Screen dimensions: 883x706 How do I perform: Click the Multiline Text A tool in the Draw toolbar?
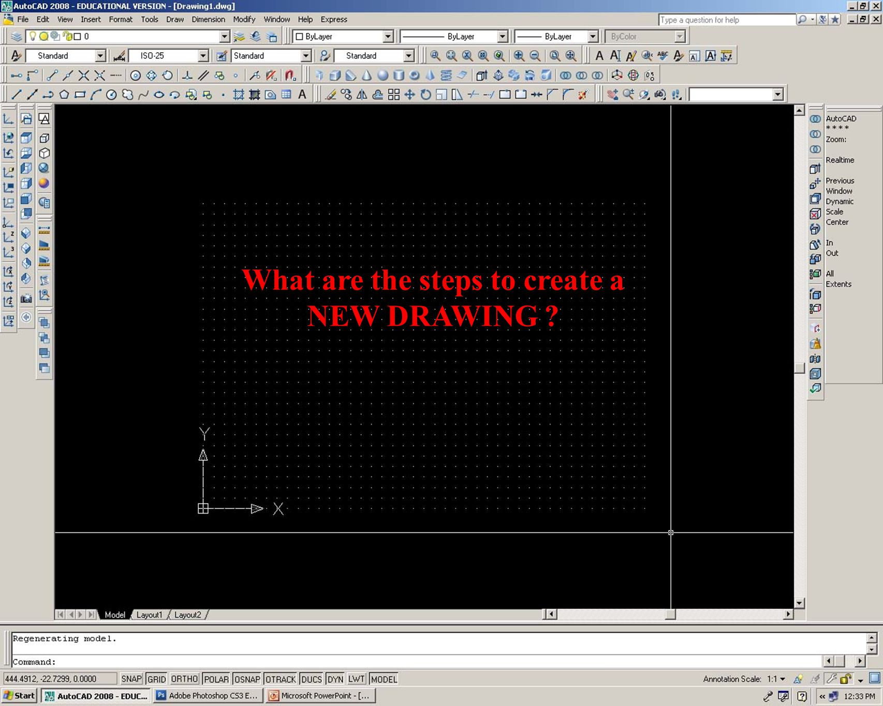pyautogui.click(x=302, y=95)
